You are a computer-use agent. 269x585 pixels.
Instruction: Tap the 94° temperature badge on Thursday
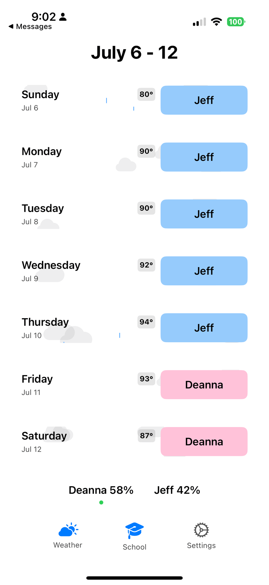click(x=146, y=322)
